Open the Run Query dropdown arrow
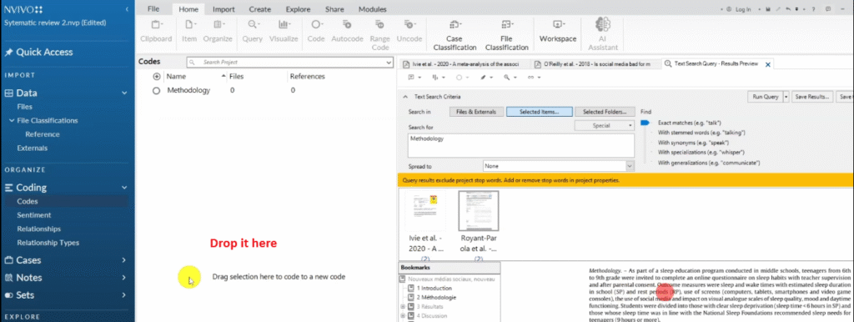854x322 pixels. [x=786, y=97]
